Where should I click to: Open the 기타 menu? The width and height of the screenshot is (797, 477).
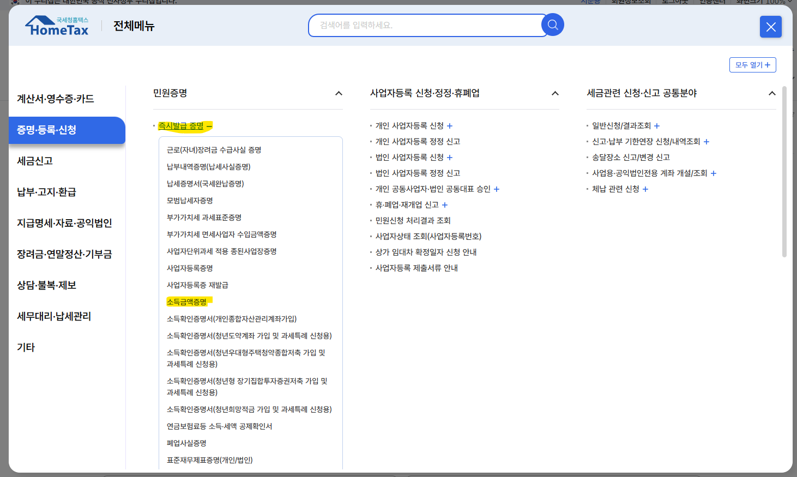pyautogui.click(x=26, y=347)
